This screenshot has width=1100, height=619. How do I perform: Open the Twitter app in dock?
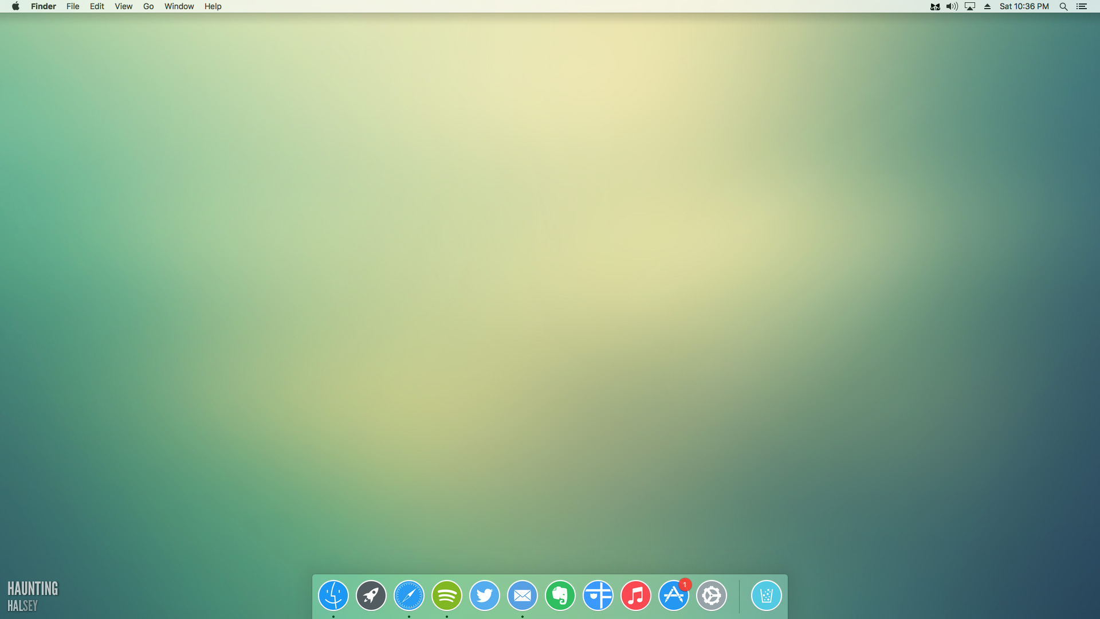point(485,596)
